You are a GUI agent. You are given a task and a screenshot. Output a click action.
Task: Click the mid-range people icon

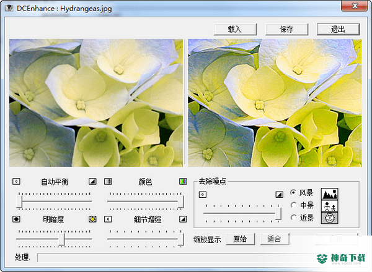pos(330,206)
